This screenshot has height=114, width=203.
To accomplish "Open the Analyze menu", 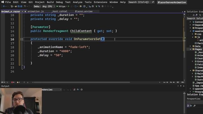I will (x=77, y=2).
